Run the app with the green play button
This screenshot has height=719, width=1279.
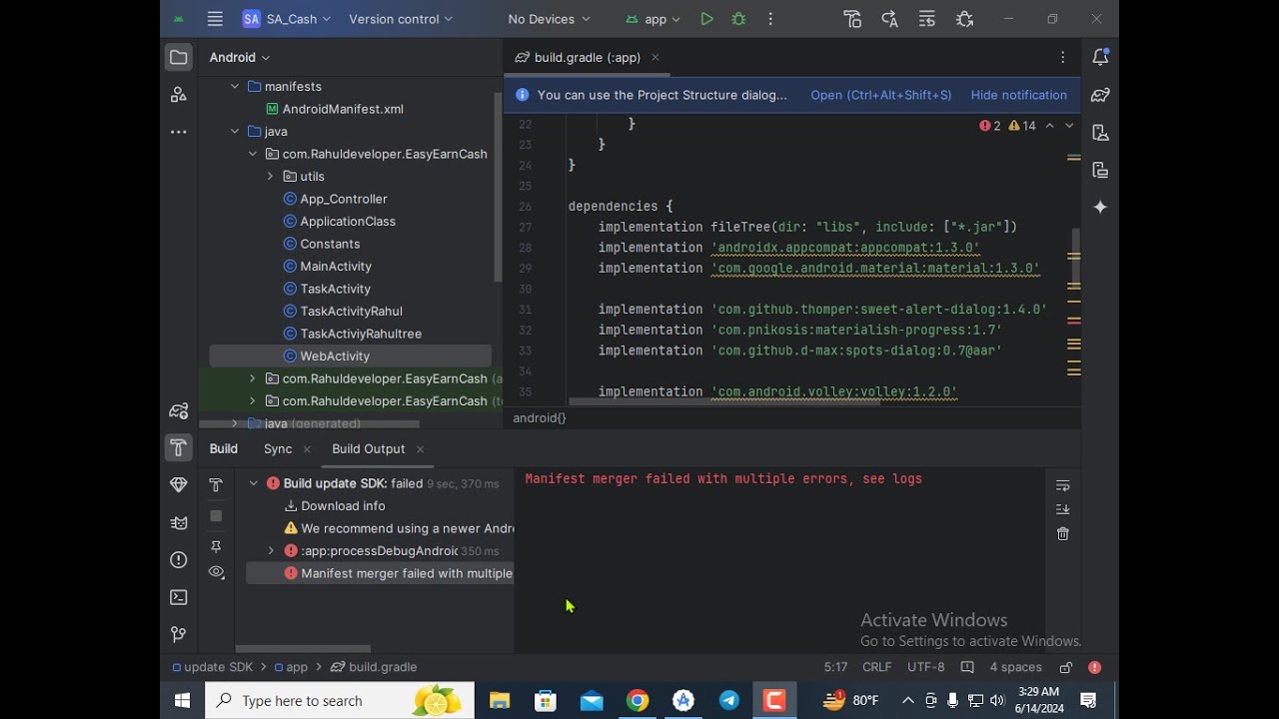click(x=706, y=19)
